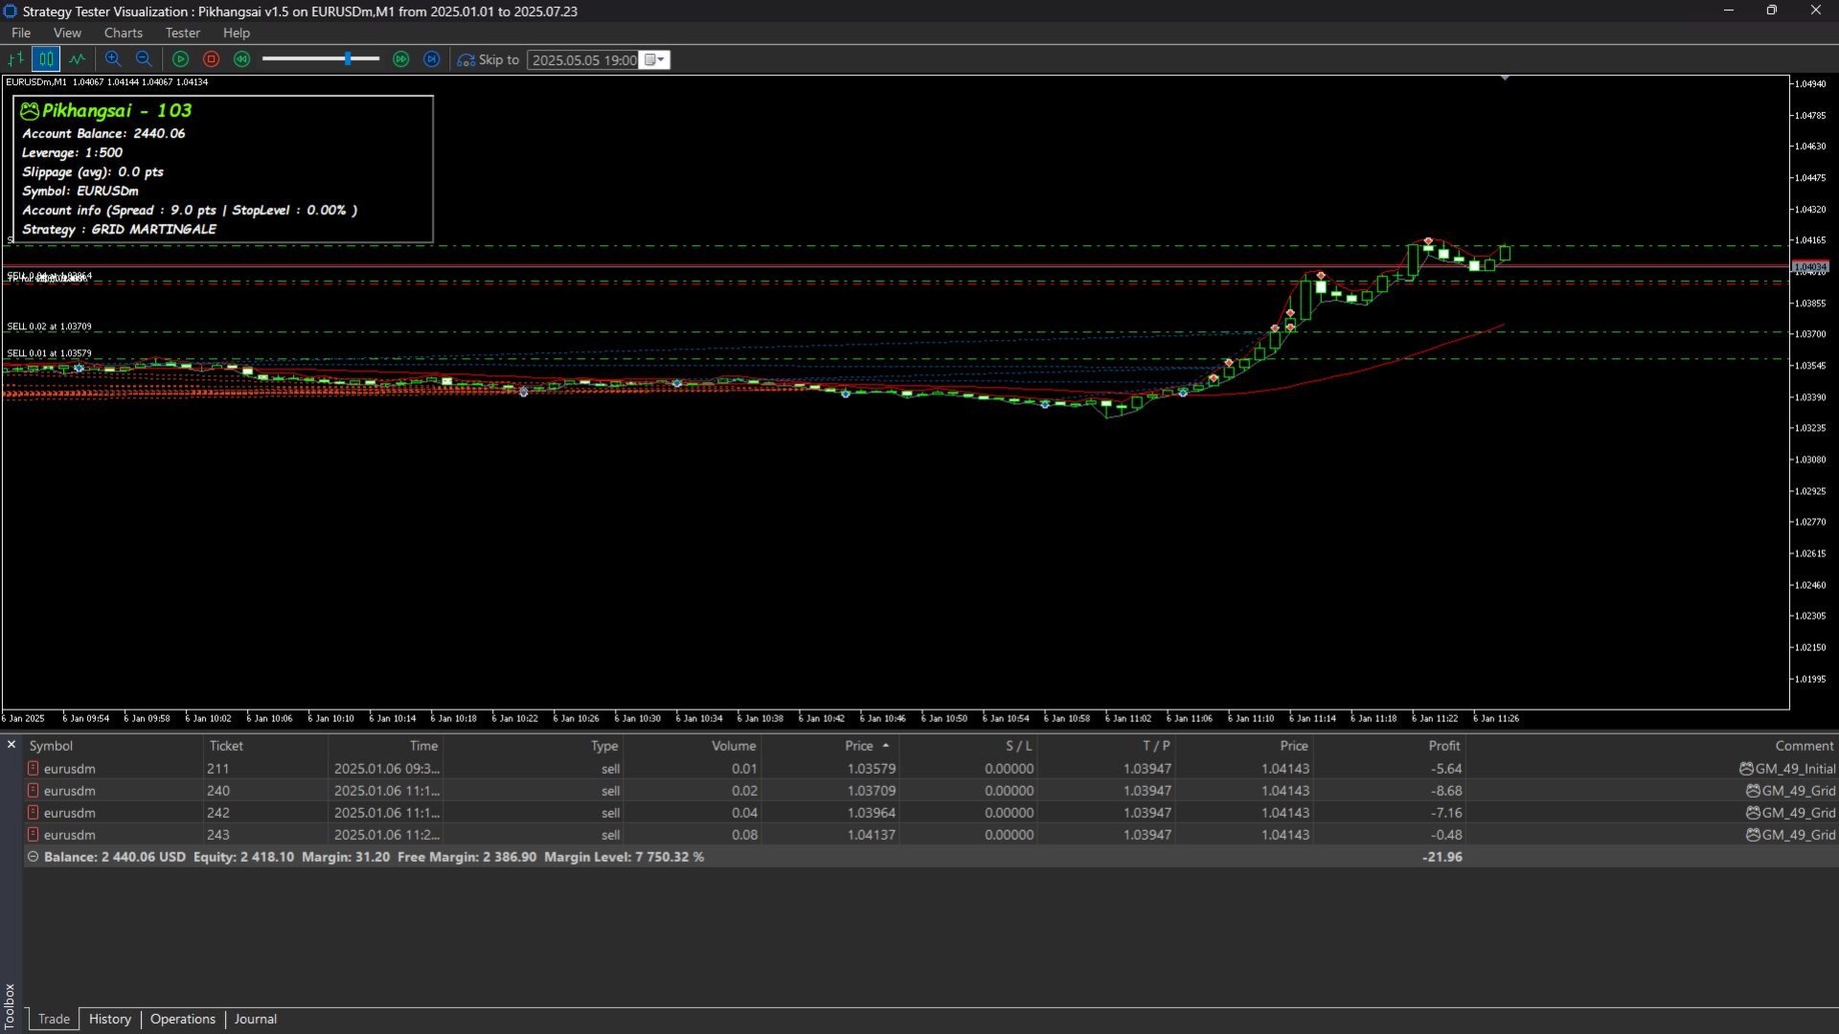Zoom in the chart
This screenshot has height=1034, width=1839.
tap(113, 59)
